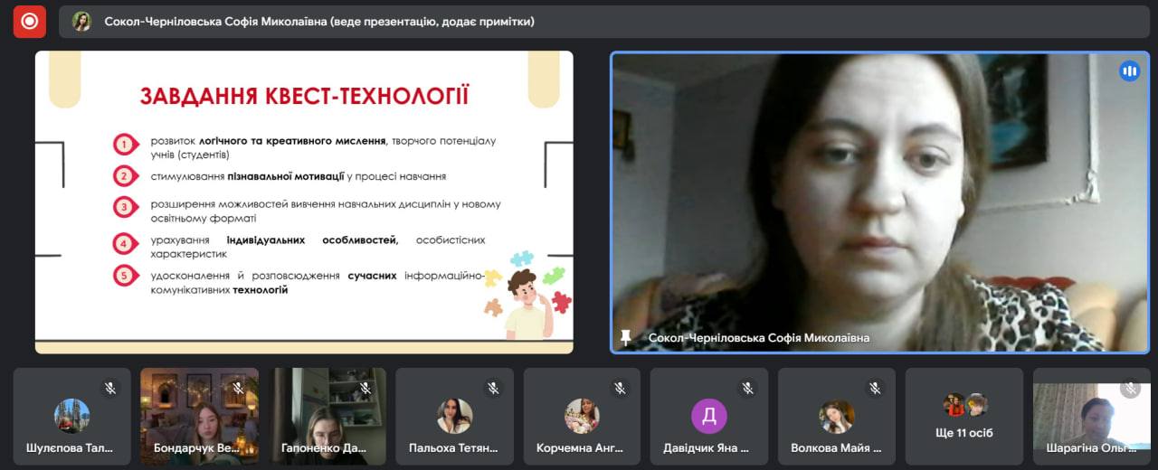Click Шулєпова's round avatar picture
The width and height of the screenshot is (1158, 470).
[x=71, y=416]
